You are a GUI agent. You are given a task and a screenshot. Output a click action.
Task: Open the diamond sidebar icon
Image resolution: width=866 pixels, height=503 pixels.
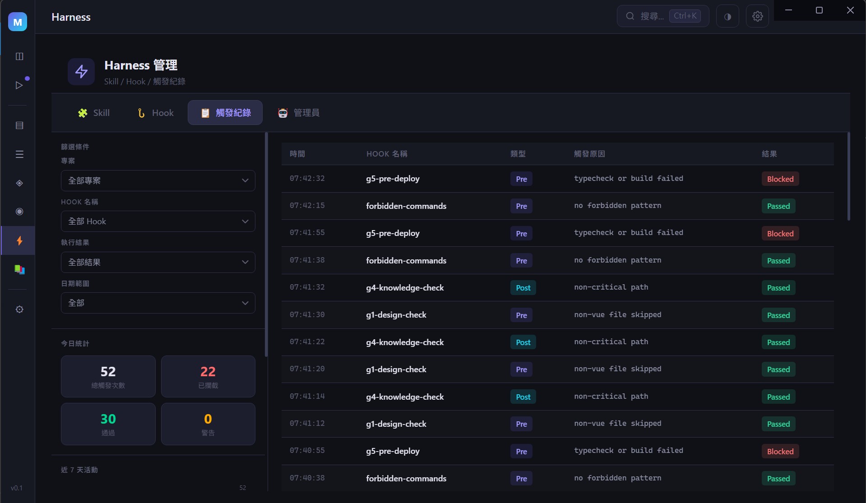(19, 183)
